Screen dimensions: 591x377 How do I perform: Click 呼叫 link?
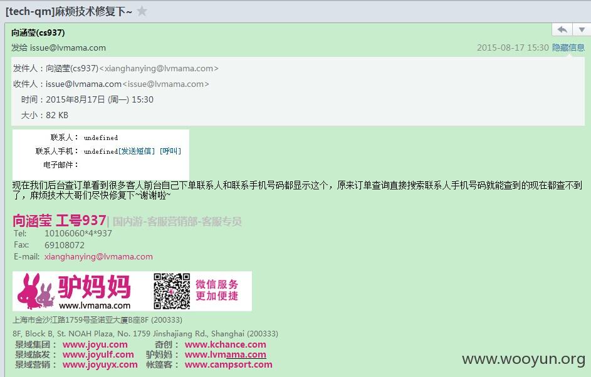click(170, 151)
